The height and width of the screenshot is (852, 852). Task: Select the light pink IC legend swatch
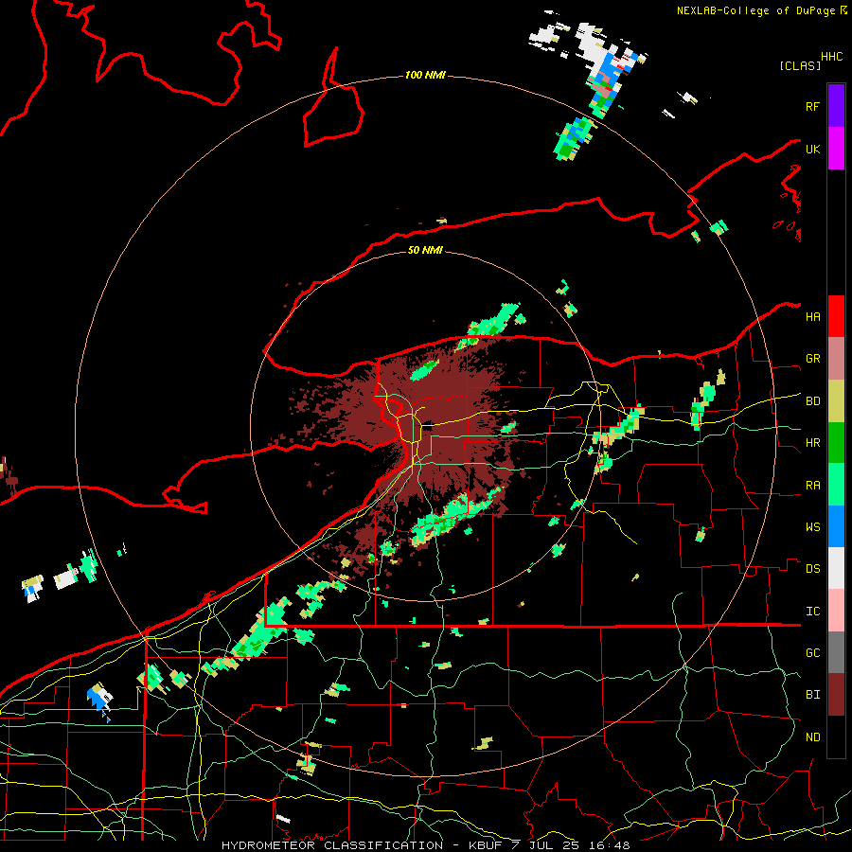(836, 611)
